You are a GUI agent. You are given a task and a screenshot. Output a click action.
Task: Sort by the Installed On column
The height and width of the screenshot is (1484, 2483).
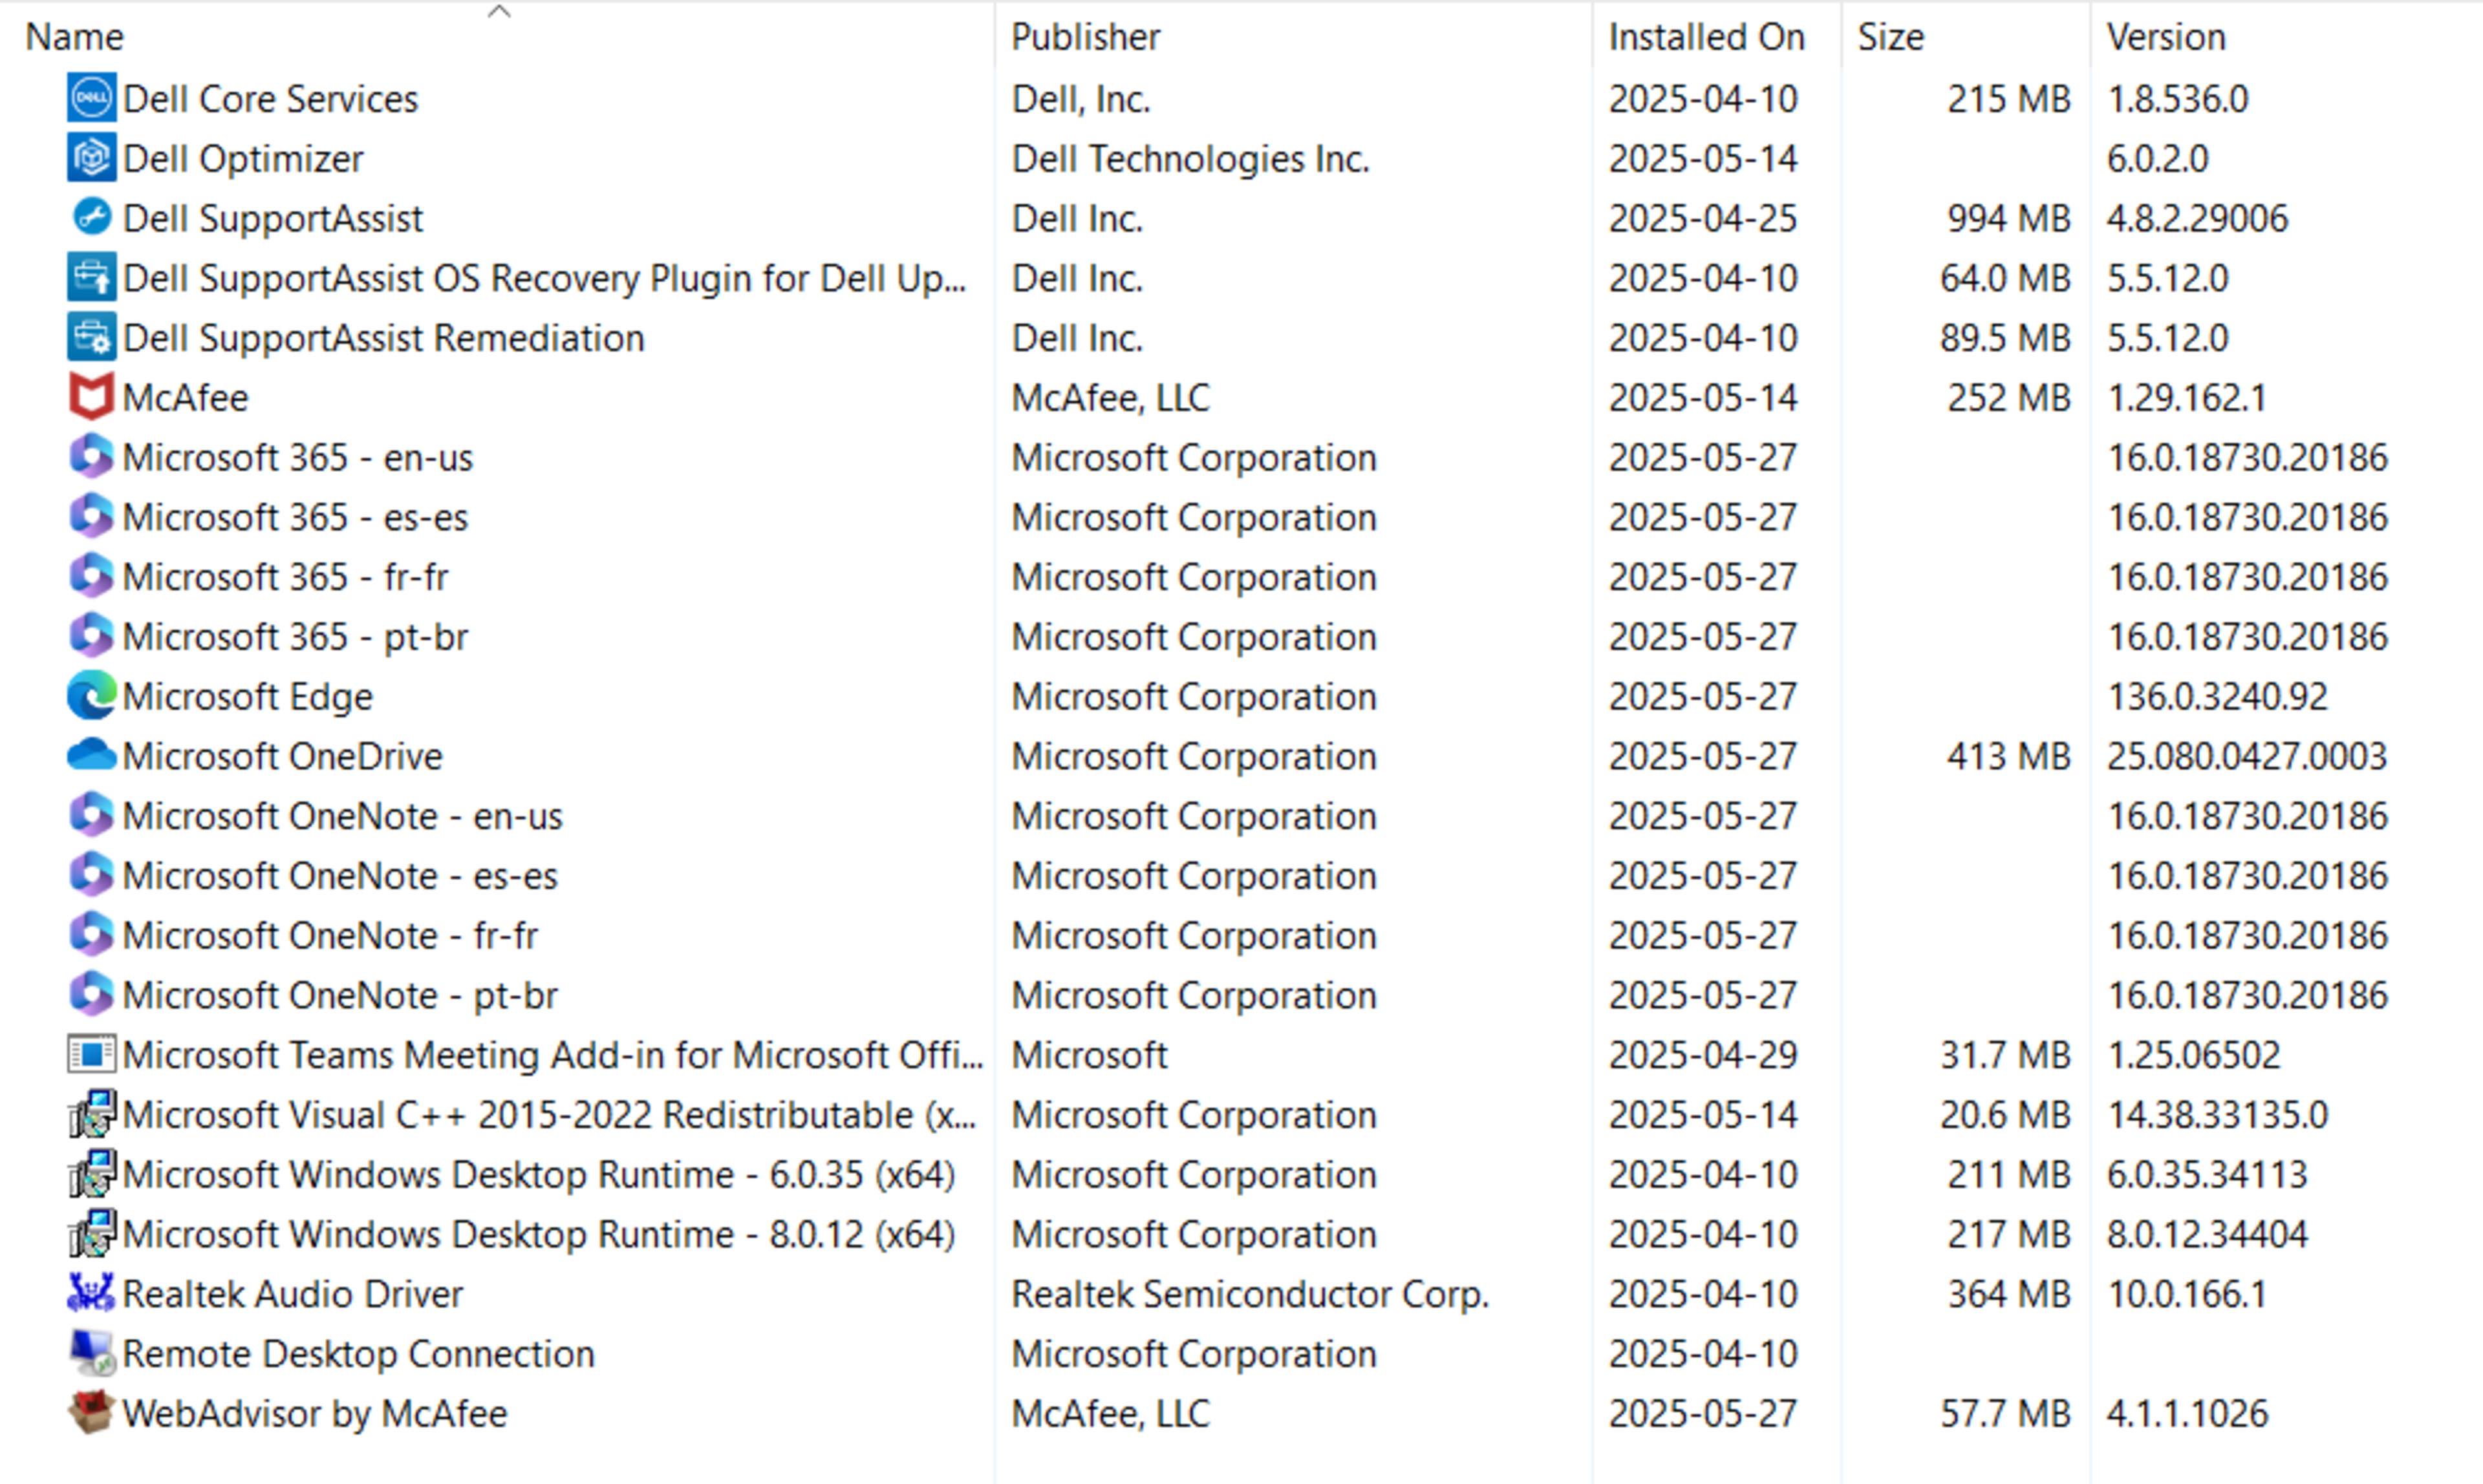click(x=1706, y=37)
